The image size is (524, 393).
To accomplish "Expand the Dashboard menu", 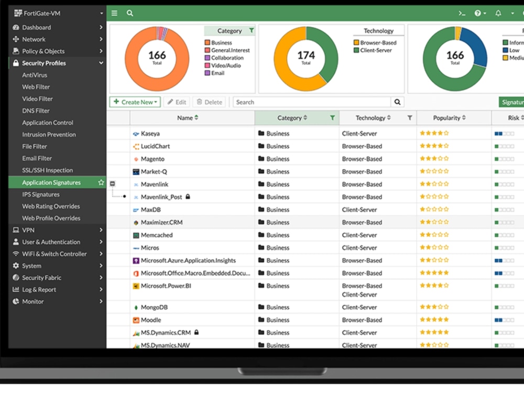I will [58, 27].
